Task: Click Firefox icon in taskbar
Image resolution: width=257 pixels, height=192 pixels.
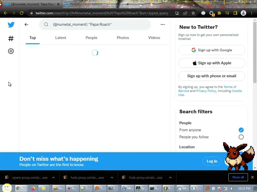Action: click(x=33, y=188)
